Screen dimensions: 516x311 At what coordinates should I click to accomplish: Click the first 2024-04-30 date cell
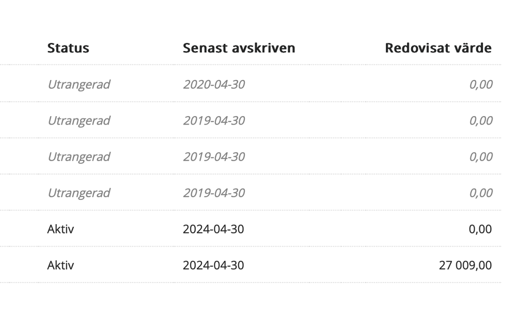click(x=213, y=229)
